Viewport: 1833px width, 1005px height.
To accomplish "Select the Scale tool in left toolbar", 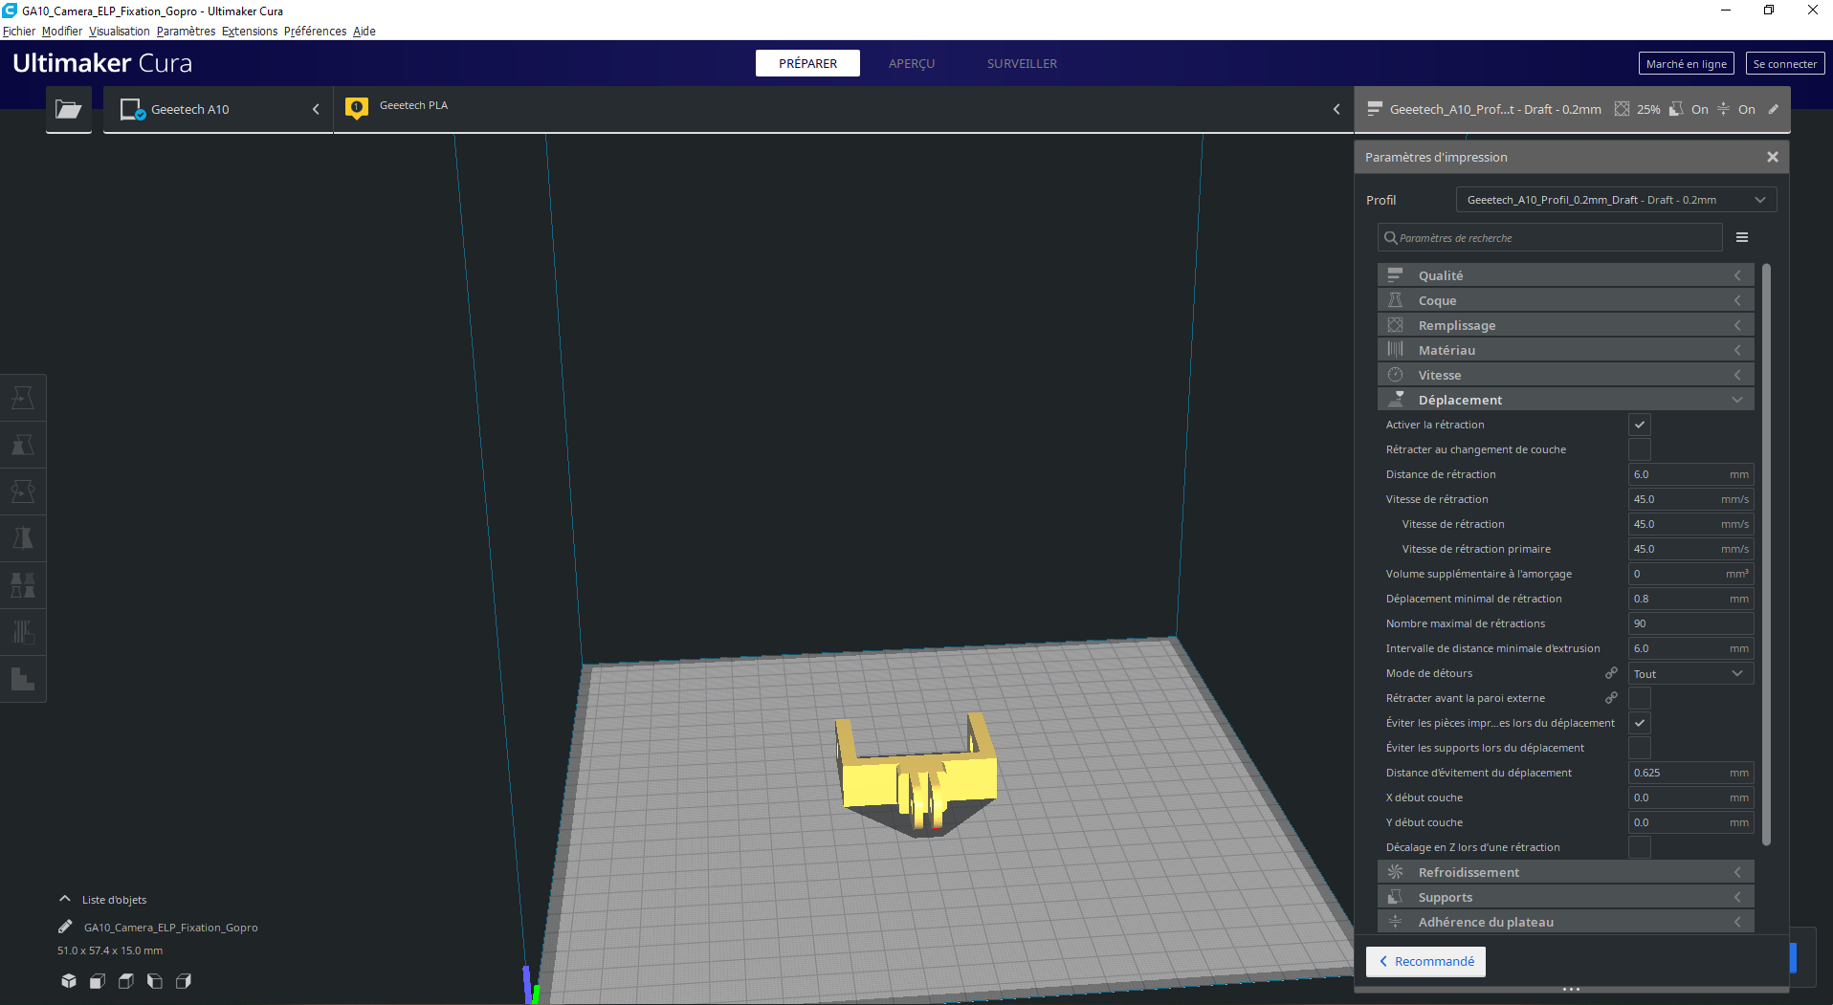I will pos(23,445).
